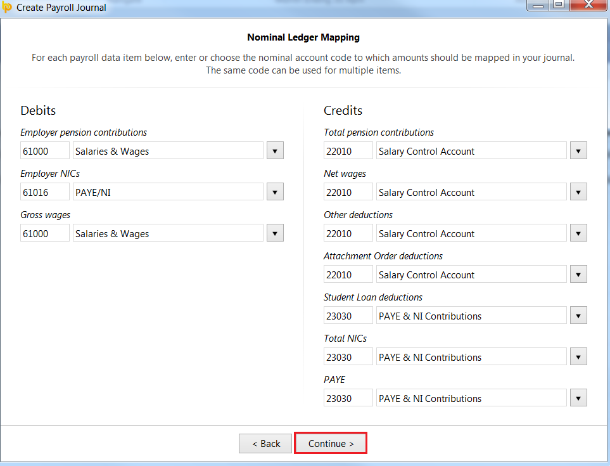Expand Total pension contributions dropdown arrow
Screen dimensions: 610x466
(x=578, y=151)
